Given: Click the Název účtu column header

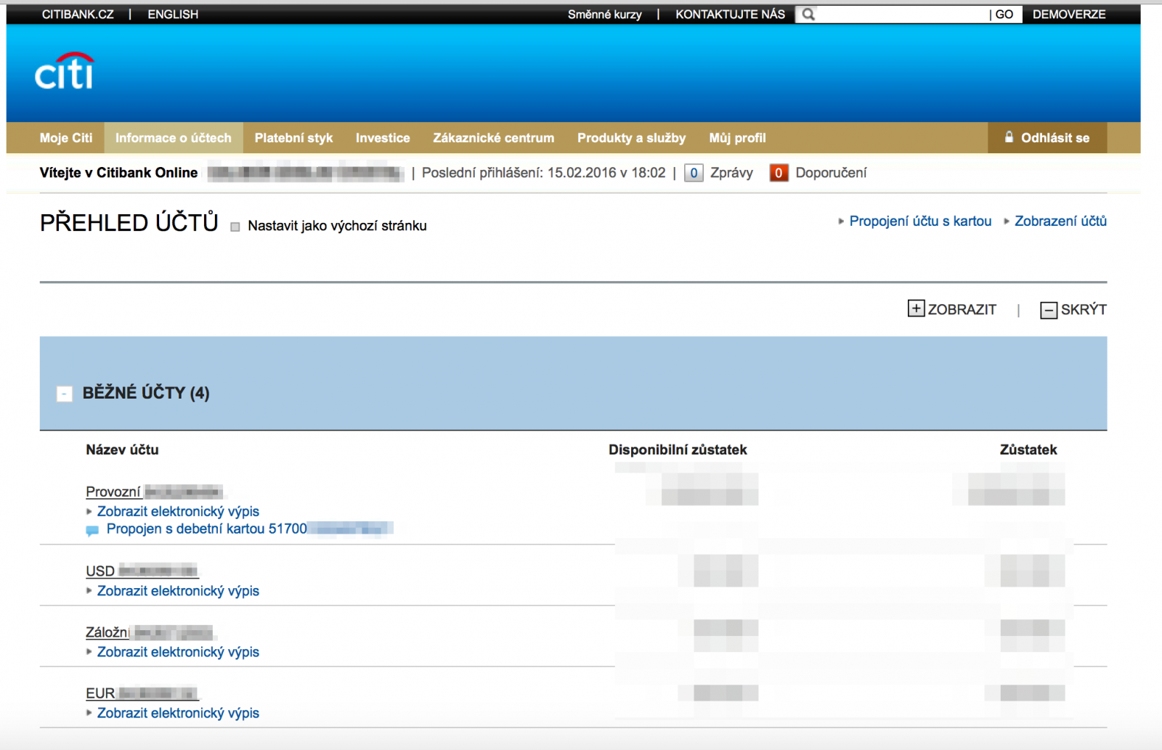Looking at the screenshot, I should click(x=122, y=450).
